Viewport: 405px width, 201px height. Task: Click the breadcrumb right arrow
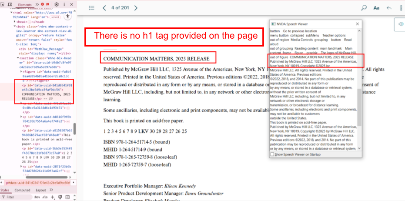(74, 183)
